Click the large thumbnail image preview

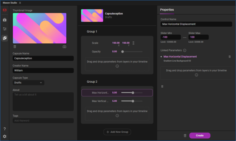[x=40, y=28]
